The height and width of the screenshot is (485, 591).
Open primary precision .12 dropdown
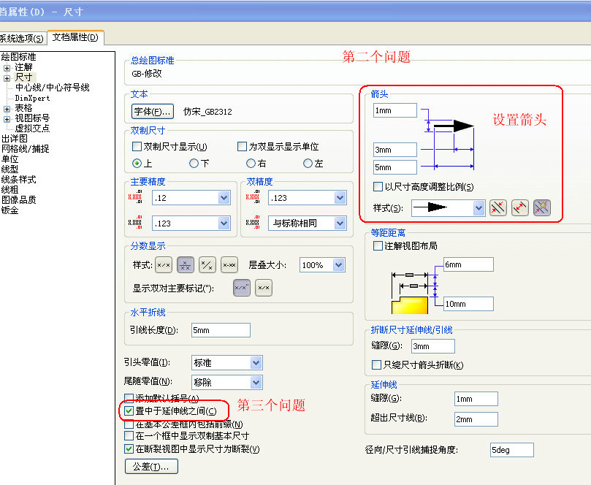pos(191,197)
